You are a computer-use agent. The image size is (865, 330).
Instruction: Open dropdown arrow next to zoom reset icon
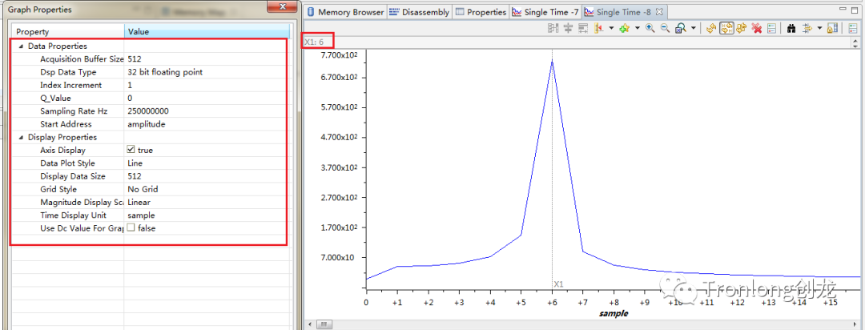point(693,28)
